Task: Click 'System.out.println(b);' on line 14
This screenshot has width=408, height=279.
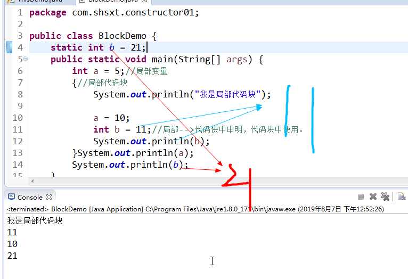Action: (x=130, y=165)
